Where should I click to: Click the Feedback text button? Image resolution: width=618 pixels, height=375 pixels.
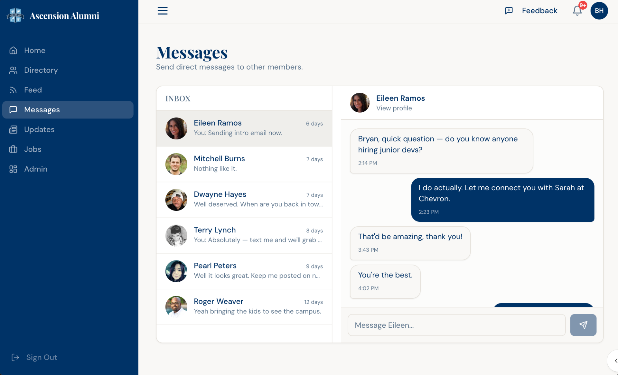click(539, 11)
